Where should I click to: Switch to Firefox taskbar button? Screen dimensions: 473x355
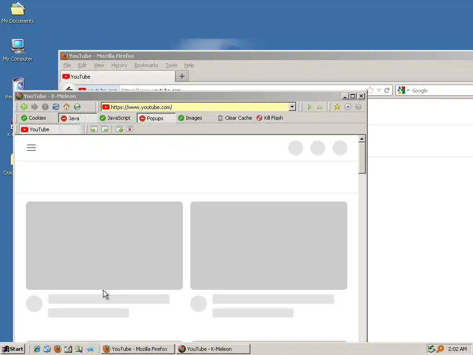click(138, 349)
